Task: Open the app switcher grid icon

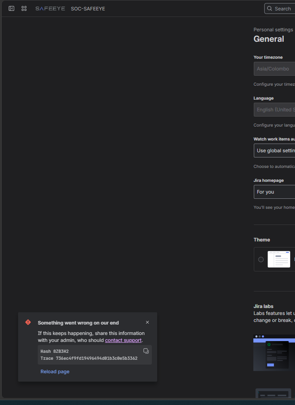Action: [24, 9]
